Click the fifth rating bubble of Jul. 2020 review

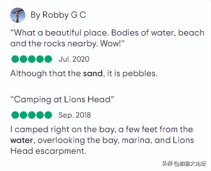[x=48, y=59]
